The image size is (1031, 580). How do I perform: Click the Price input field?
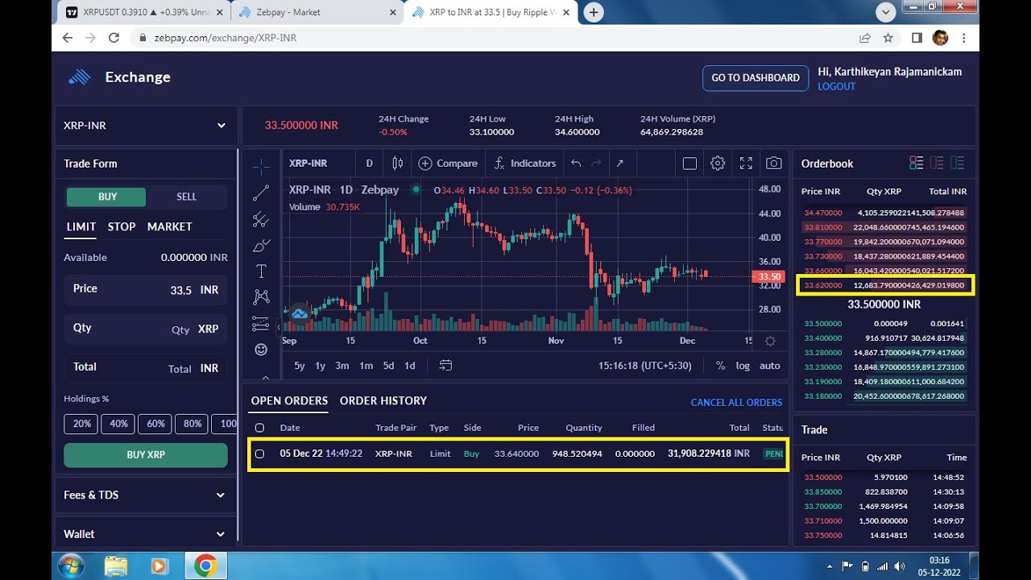[145, 290]
